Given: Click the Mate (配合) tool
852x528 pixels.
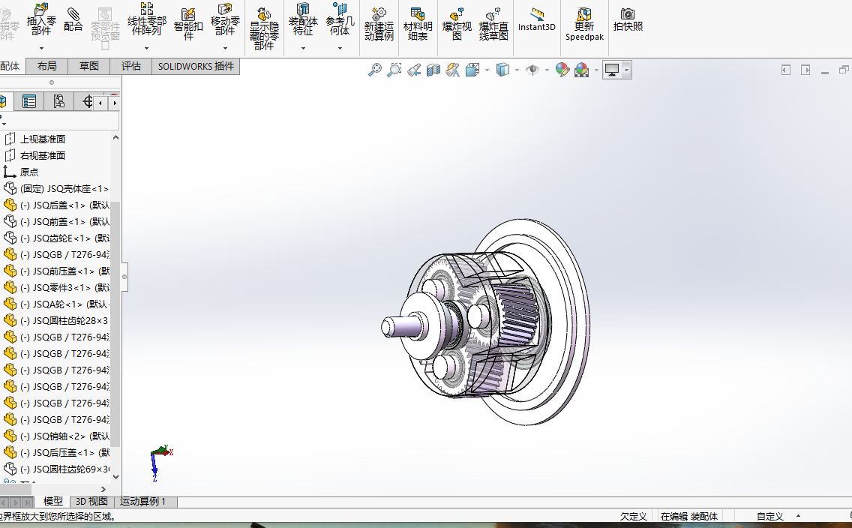Looking at the screenshot, I should [x=73, y=19].
